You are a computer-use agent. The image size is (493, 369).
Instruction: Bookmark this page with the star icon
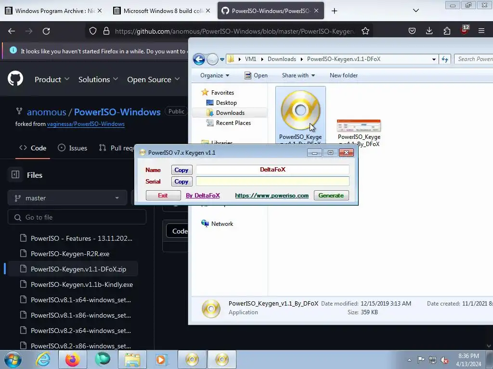click(x=365, y=31)
